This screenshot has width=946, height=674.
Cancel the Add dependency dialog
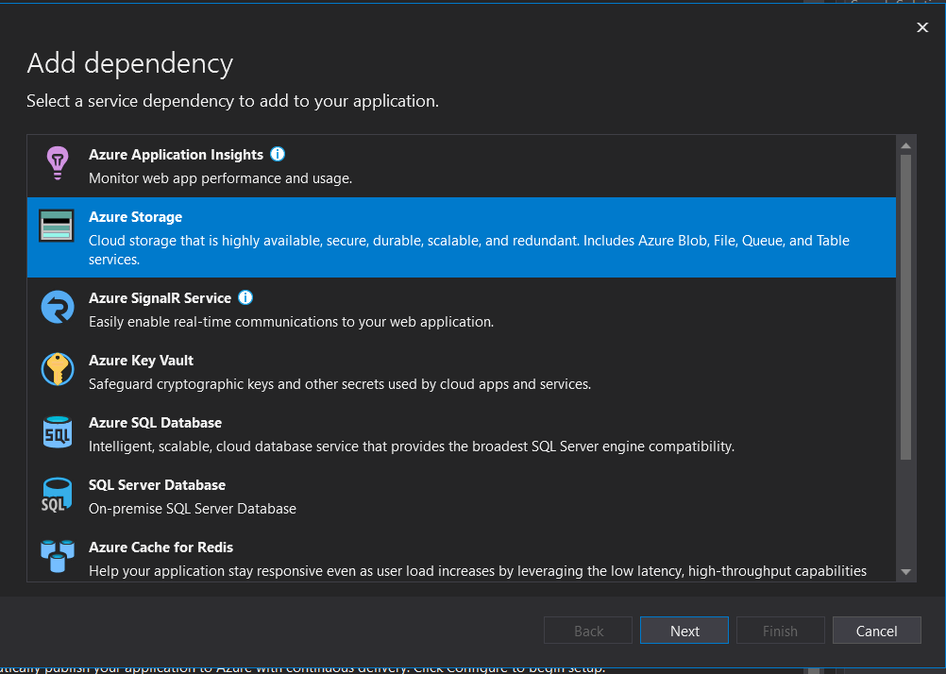[876, 631]
